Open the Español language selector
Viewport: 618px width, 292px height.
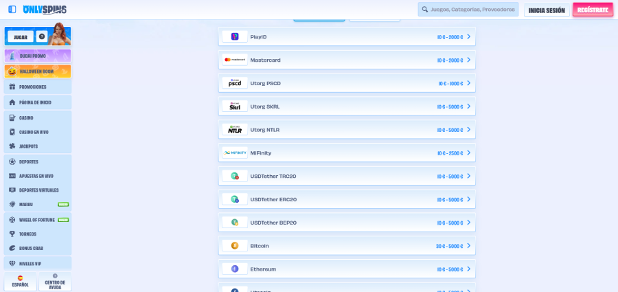pyautogui.click(x=21, y=281)
